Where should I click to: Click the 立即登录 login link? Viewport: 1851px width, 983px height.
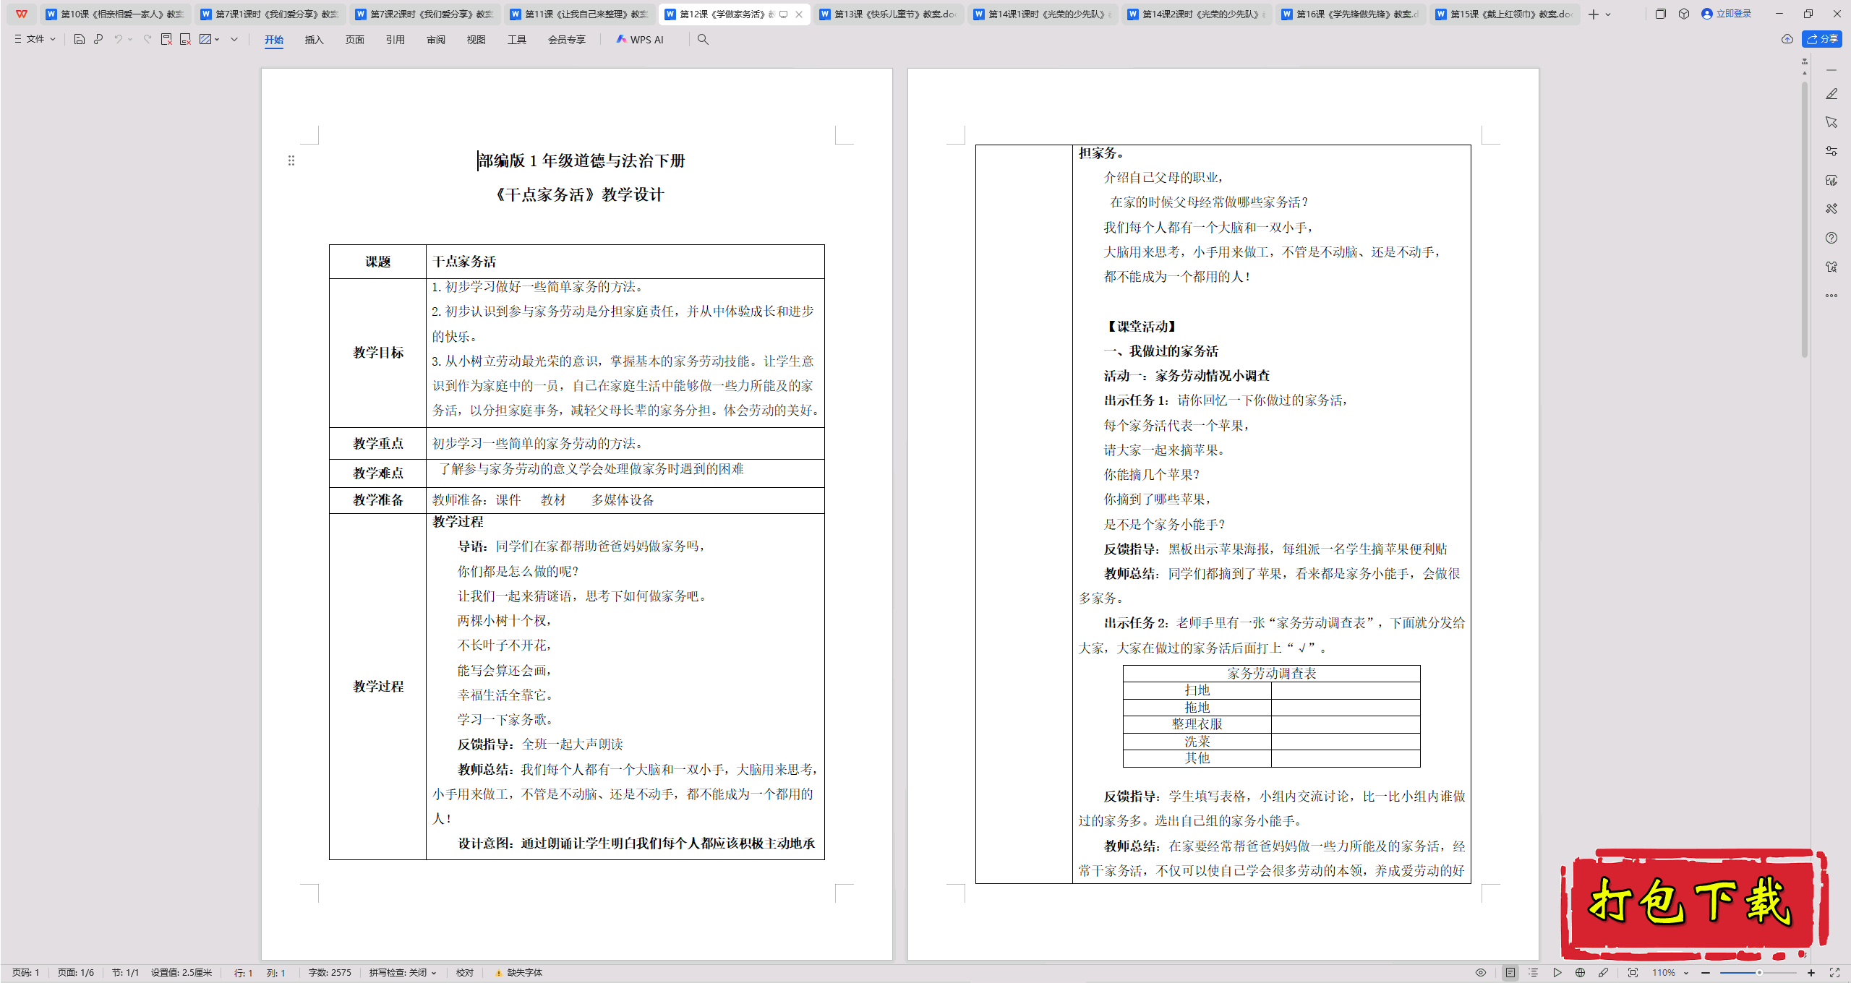tap(1727, 14)
